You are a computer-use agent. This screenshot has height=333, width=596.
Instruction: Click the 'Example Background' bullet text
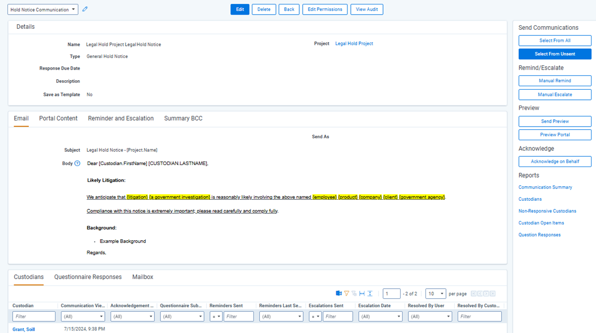pyautogui.click(x=123, y=241)
